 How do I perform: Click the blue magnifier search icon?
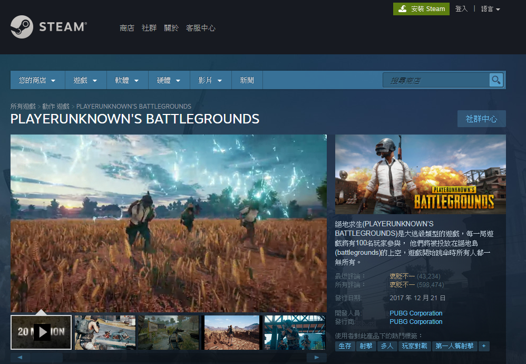pyautogui.click(x=495, y=80)
